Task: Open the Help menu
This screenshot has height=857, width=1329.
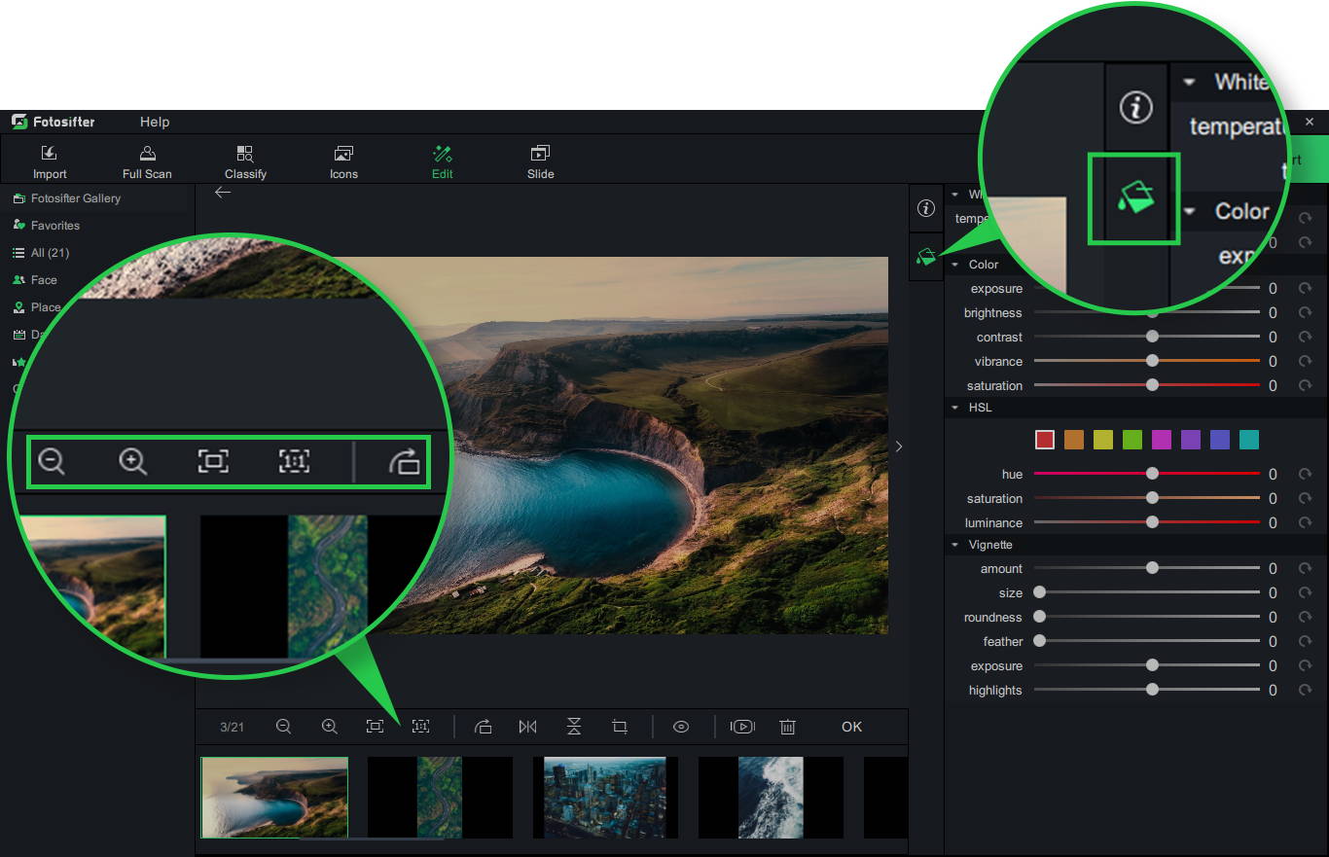Action: (x=155, y=122)
